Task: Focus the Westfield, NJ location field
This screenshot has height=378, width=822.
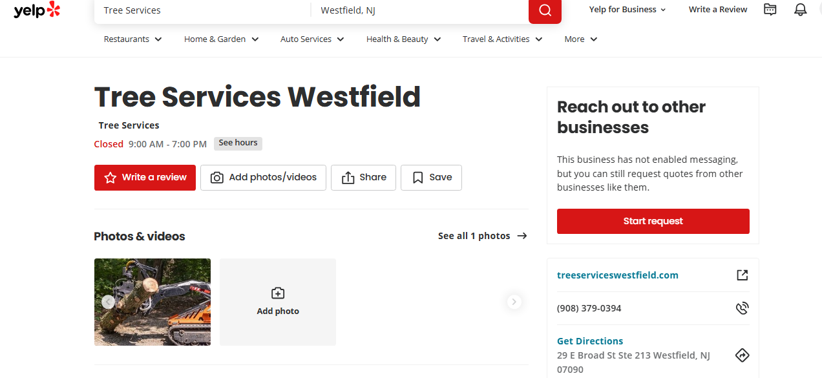Action: [x=419, y=10]
